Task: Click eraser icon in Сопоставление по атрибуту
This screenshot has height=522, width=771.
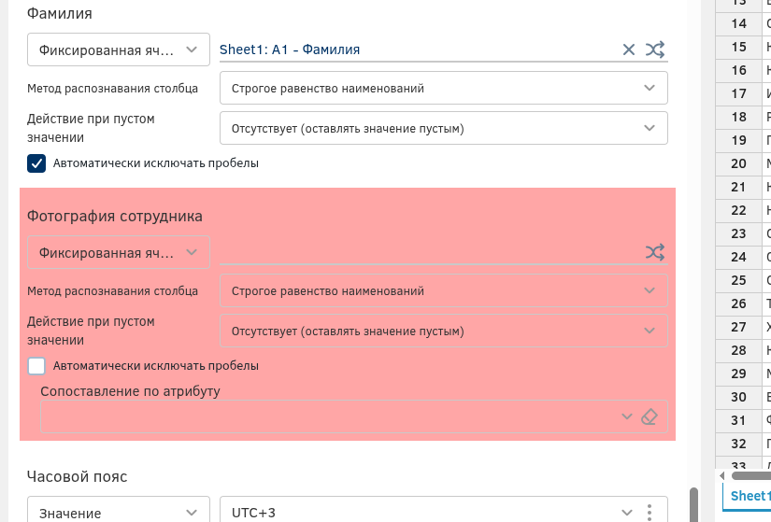Action: (x=650, y=416)
